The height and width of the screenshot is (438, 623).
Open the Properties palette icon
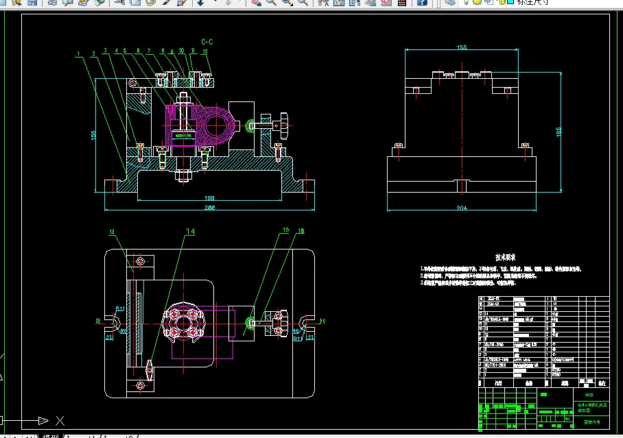pos(323,2)
